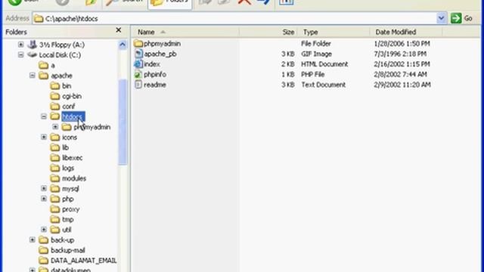Screen dimensions: 484x272
Task: Click the folder icon beside icons
Action: pyautogui.click(x=55, y=137)
